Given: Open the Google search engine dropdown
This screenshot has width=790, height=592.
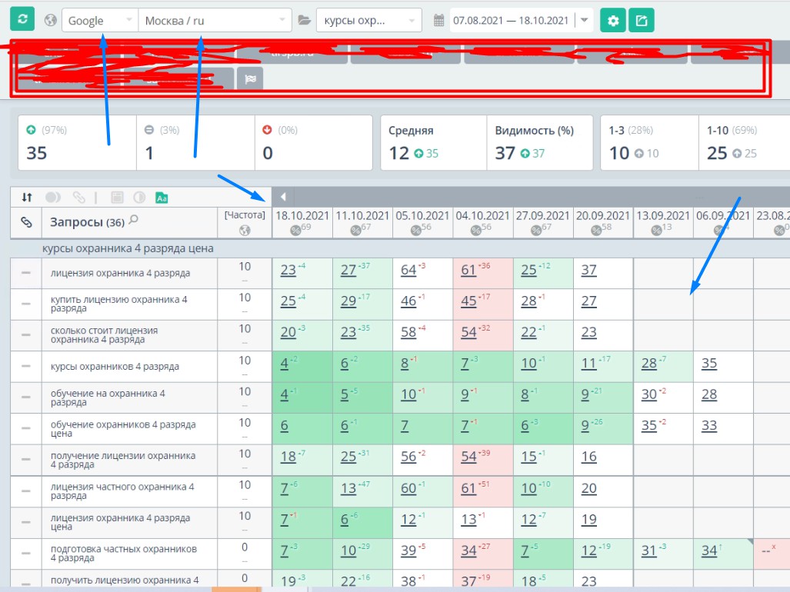Looking at the screenshot, I should tap(100, 21).
